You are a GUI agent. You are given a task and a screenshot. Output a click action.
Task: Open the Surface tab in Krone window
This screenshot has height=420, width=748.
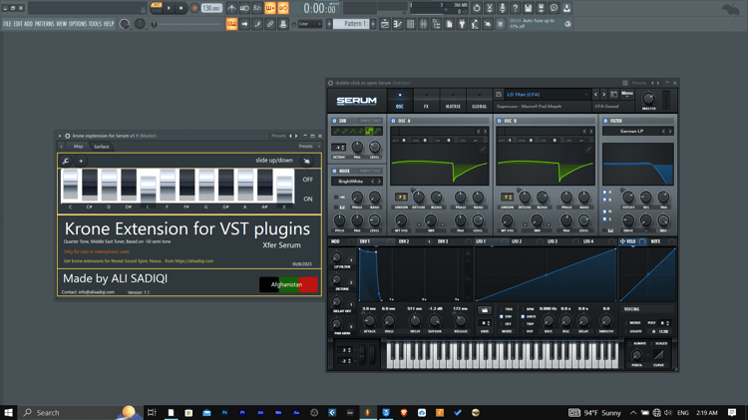tap(101, 147)
